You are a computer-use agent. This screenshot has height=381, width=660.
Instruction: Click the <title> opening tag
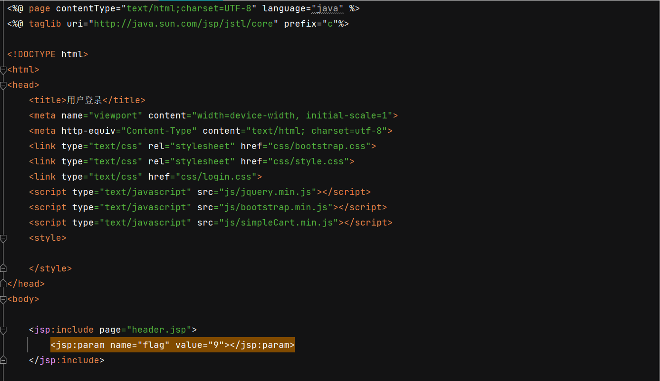pos(48,100)
